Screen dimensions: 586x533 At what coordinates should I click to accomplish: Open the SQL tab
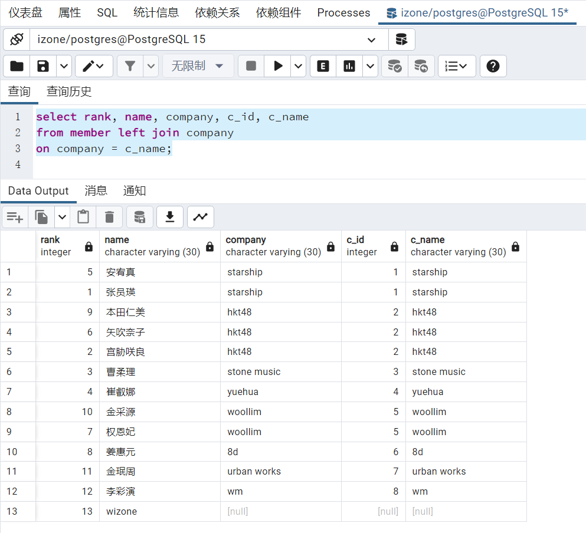coord(107,13)
